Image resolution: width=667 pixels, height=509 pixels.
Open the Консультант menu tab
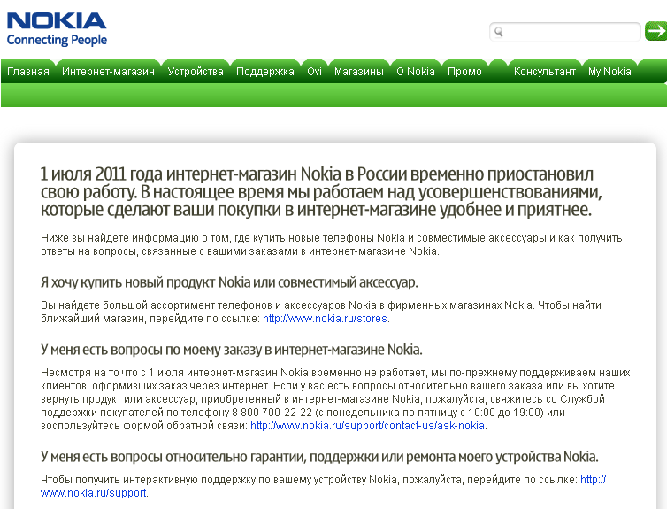coord(545,72)
